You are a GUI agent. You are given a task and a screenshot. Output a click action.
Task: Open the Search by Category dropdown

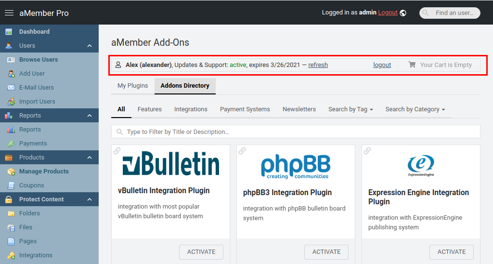click(415, 109)
